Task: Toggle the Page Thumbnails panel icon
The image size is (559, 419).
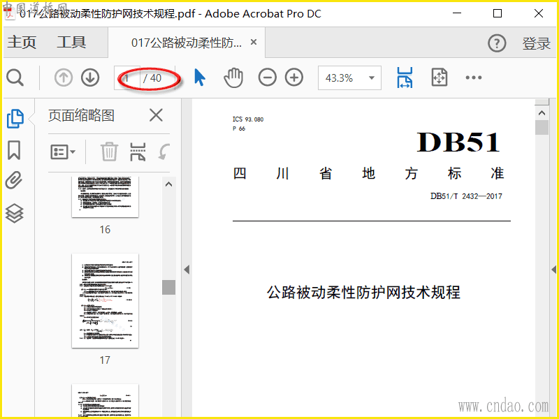Action: click(15, 118)
